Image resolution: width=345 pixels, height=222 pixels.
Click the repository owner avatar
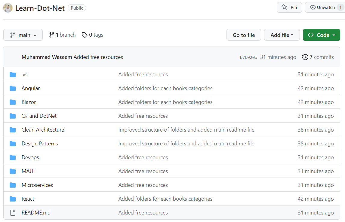8,8
